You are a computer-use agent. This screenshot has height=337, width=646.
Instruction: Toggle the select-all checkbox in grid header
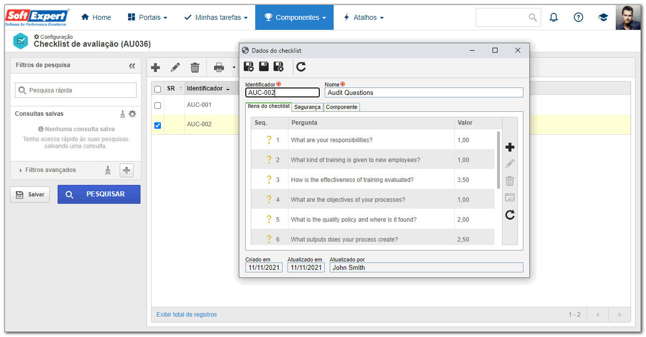point(157,89)
